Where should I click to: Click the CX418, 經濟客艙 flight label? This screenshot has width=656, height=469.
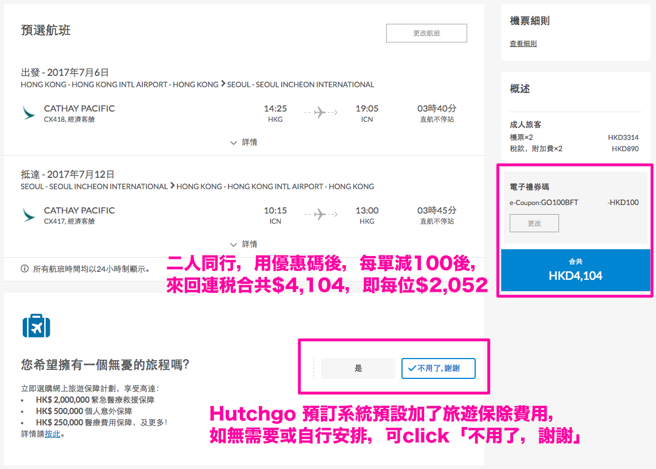point(69,120)
